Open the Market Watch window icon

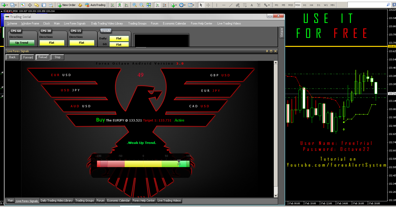(23, 5)
